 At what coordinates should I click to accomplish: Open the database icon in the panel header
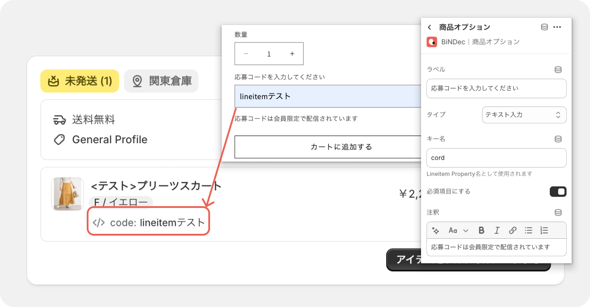pyautogui.click(x=544, y=27)
